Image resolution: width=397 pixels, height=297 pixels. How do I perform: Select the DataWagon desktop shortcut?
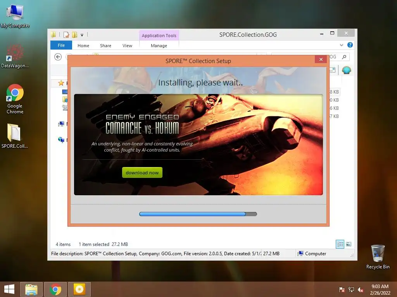pos(15,56)
